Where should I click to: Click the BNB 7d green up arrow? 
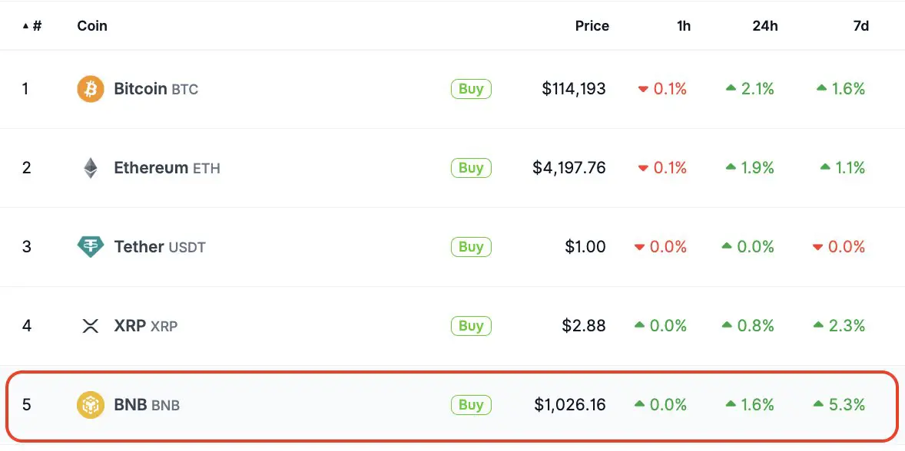tap(818, 404)
